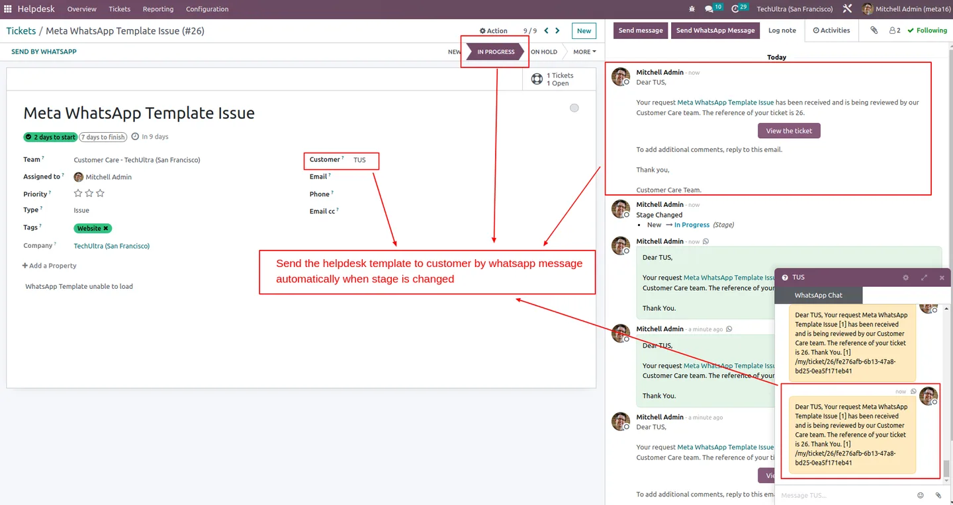The width and height of the screenshot is (953, 505).
Task: Click Send message button
Action: [641, 30]
